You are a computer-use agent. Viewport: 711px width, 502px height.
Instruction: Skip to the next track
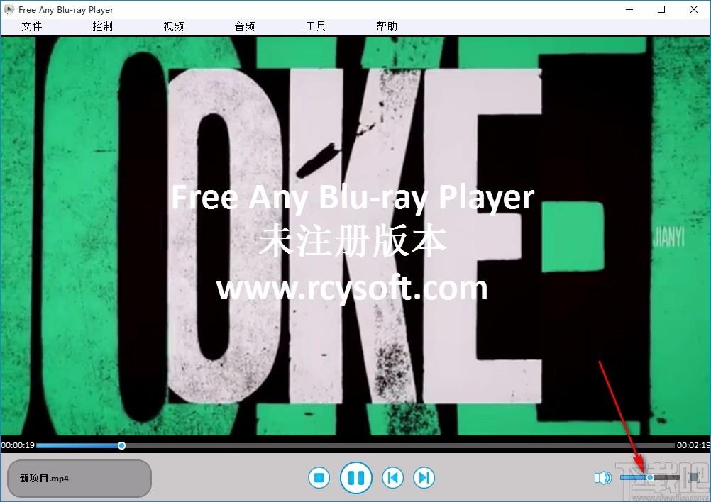(x=424, y=477)
